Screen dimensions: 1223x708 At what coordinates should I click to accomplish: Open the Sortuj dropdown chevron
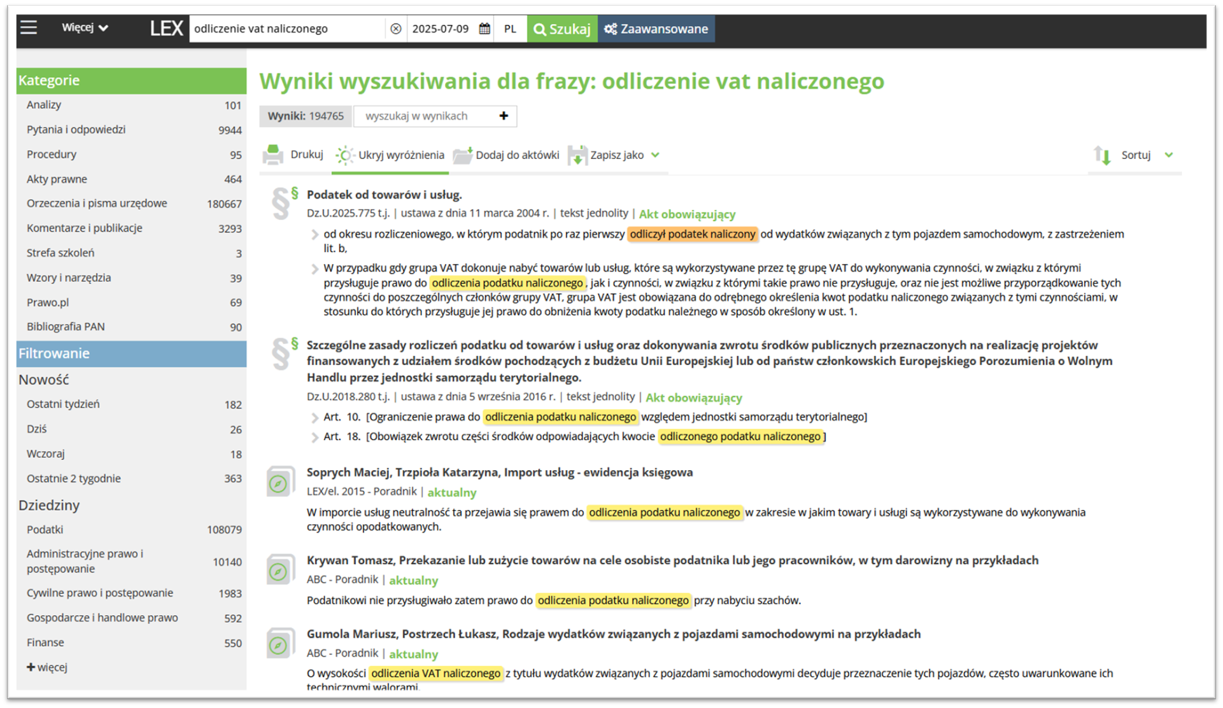[1169, 155]
